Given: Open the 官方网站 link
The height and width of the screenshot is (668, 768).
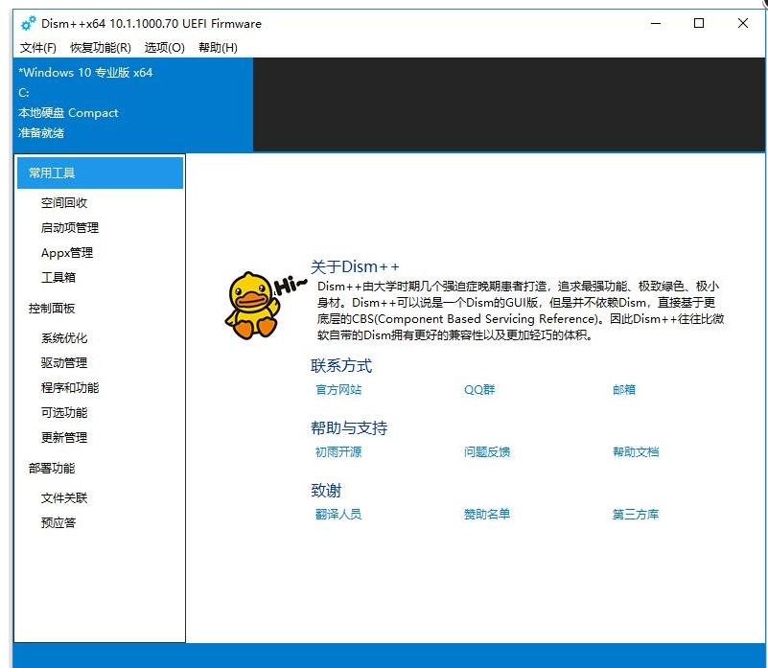Looking at the screenshot, I should click(x=338, y=390).
